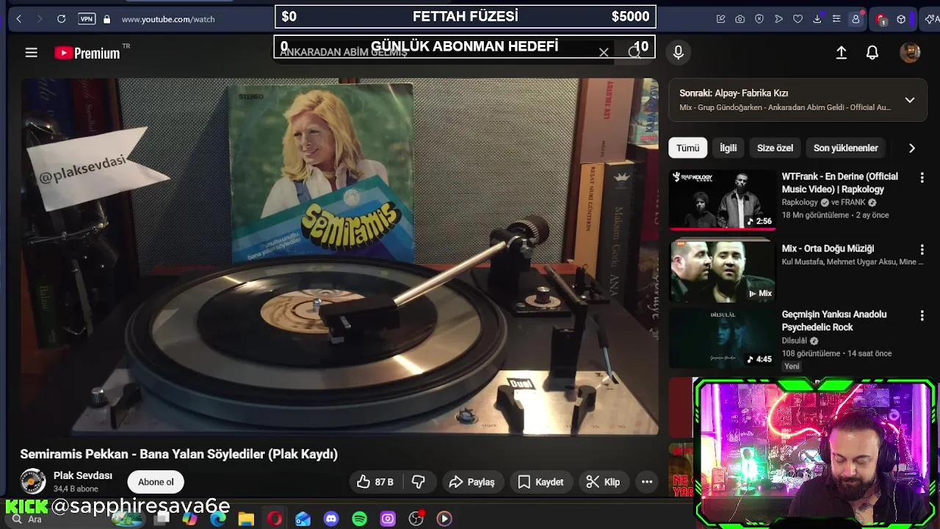Share the video with the 'Paylaş' button
Viewport: 940px width, 529px height.
click(471, 482)
